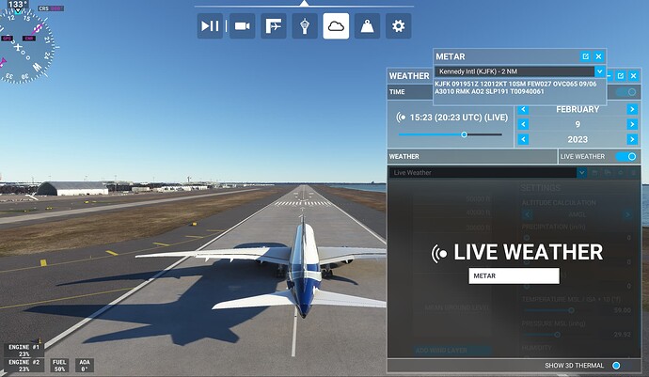Open the Kennedy Intl (KJFK) airport dropdown
Screen dimensions: 649x377
pyautogui.click(x=599, y=71)
